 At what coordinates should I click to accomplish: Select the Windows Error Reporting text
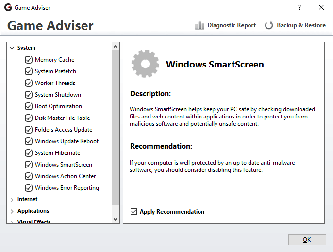tap(67, 188)
